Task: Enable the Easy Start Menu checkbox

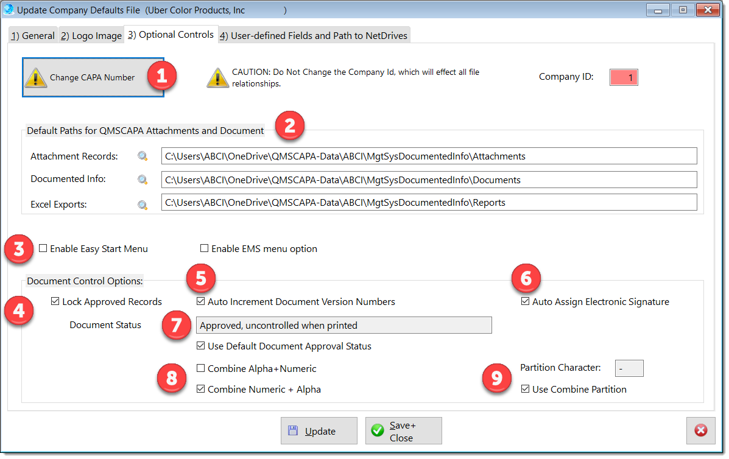Action: coord(43,248)
